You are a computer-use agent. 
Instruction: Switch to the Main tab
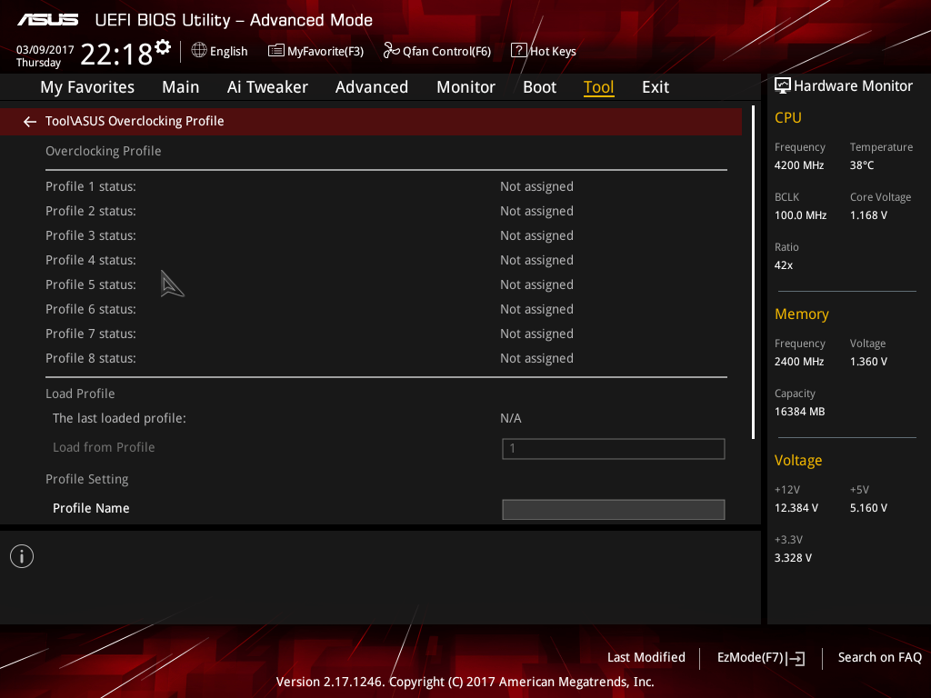click(x=181, y=87)
